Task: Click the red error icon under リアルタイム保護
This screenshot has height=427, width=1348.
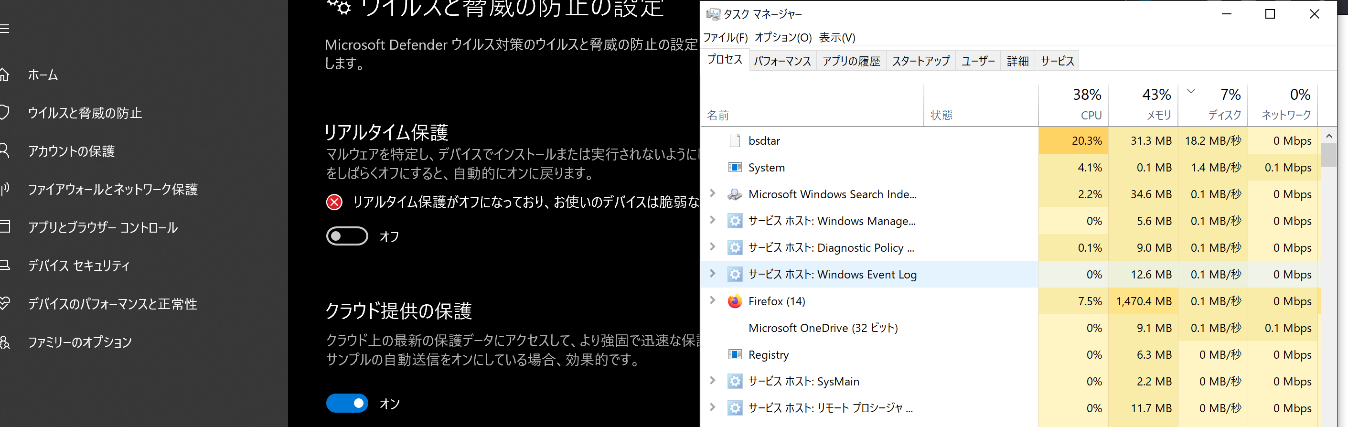Action: pyautogui.click(x=334, y=202)
